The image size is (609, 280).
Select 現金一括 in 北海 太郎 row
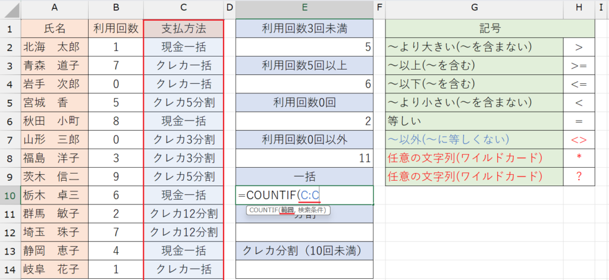[x=184, y=47]
